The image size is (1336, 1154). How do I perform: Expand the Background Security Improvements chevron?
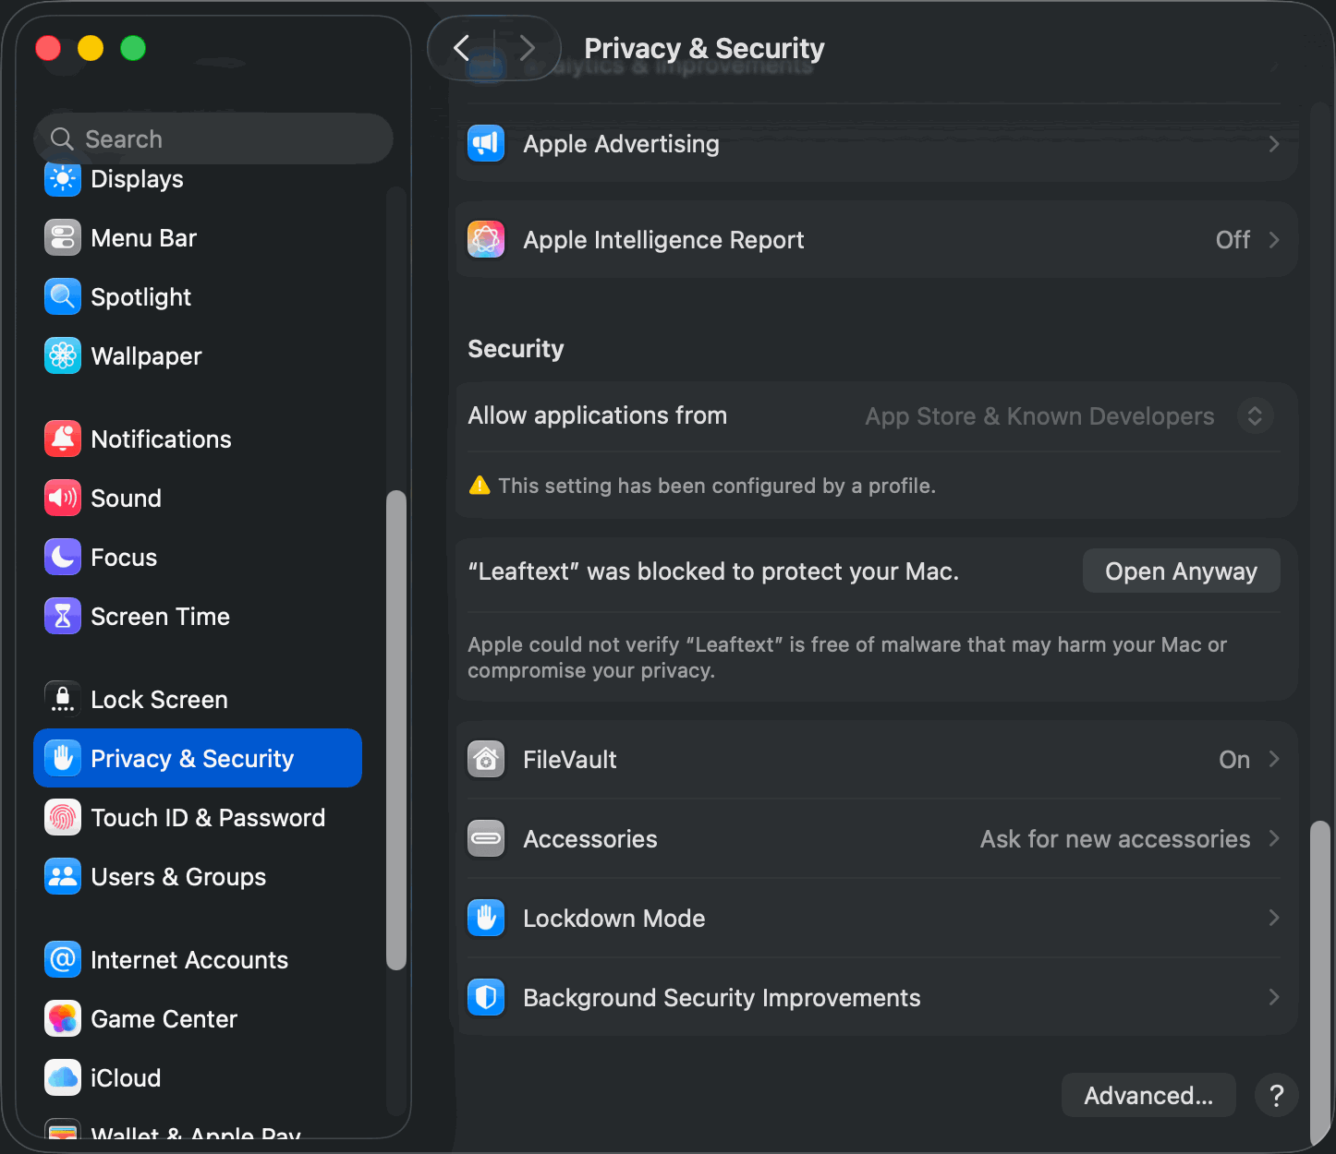click(1274, 997)
